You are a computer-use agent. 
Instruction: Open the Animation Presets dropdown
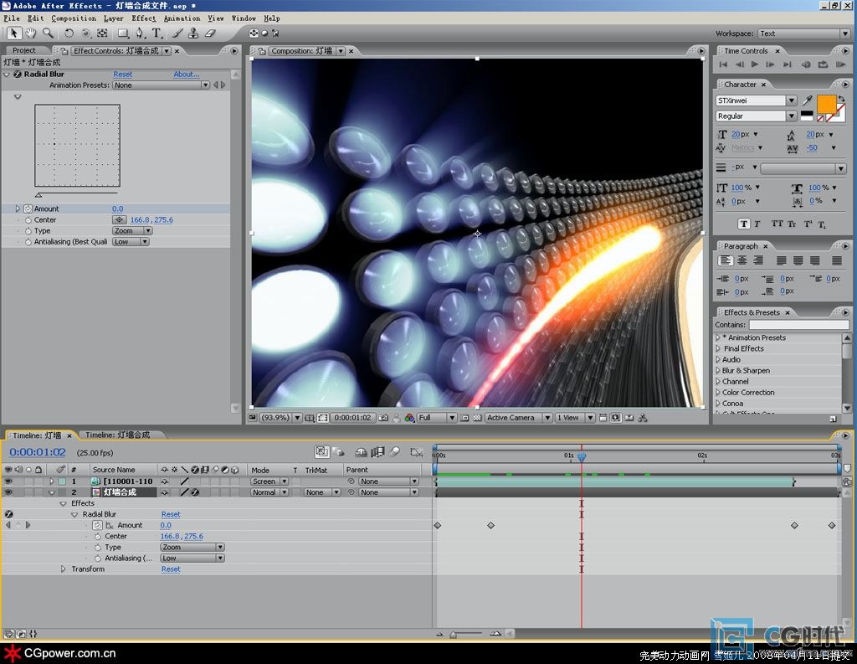(x=162, y=85)
